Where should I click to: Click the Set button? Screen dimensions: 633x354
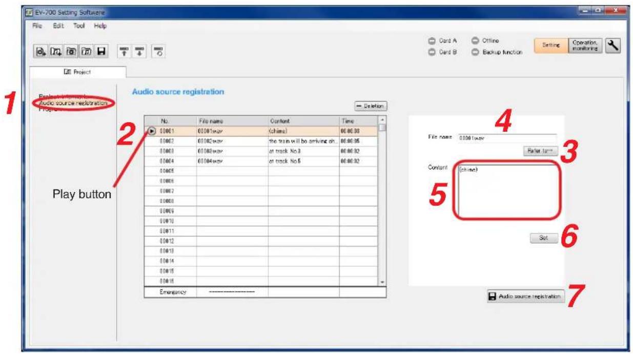[544, 238]
